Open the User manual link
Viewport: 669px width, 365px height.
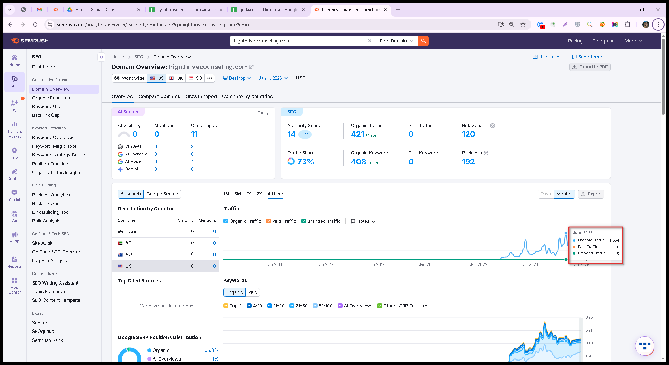pyautogui.click(x=549, y=57)
